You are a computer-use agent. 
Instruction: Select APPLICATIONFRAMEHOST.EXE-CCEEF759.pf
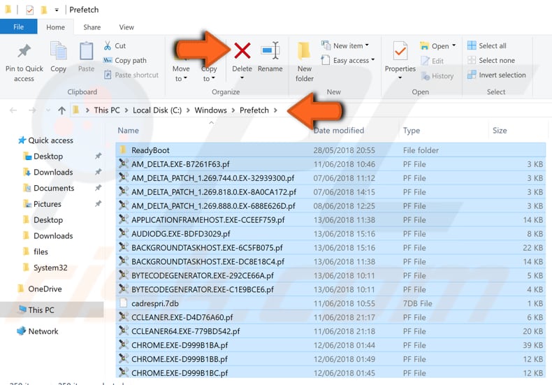point(331,220)
